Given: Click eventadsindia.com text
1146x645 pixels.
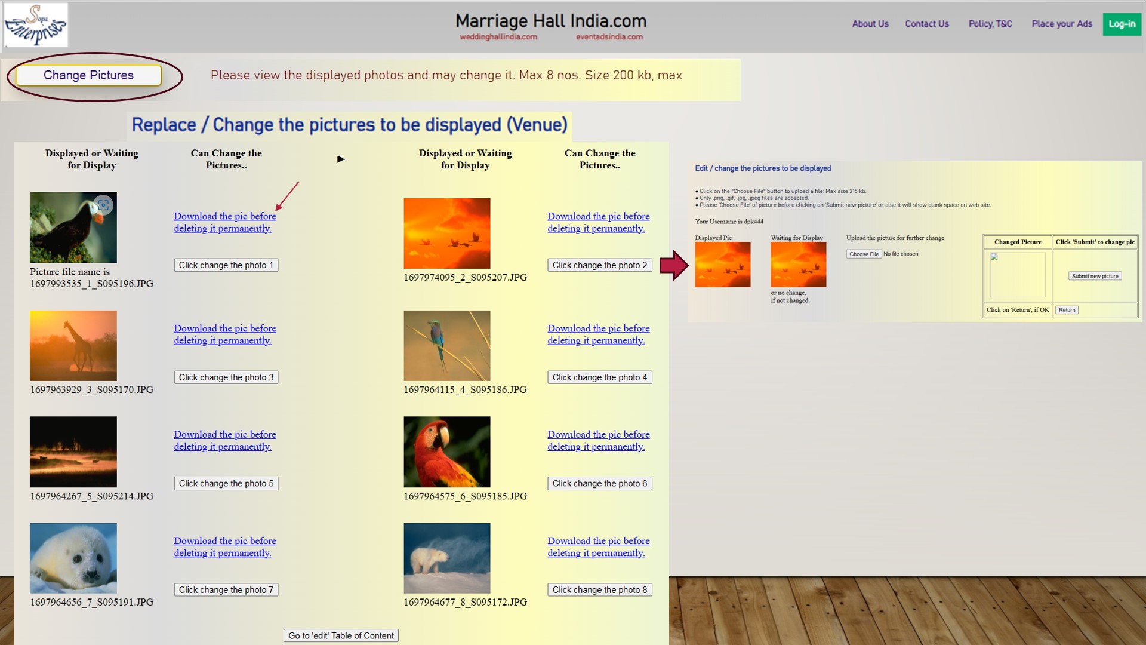Looking at the screenshot, I should point(609,37).
